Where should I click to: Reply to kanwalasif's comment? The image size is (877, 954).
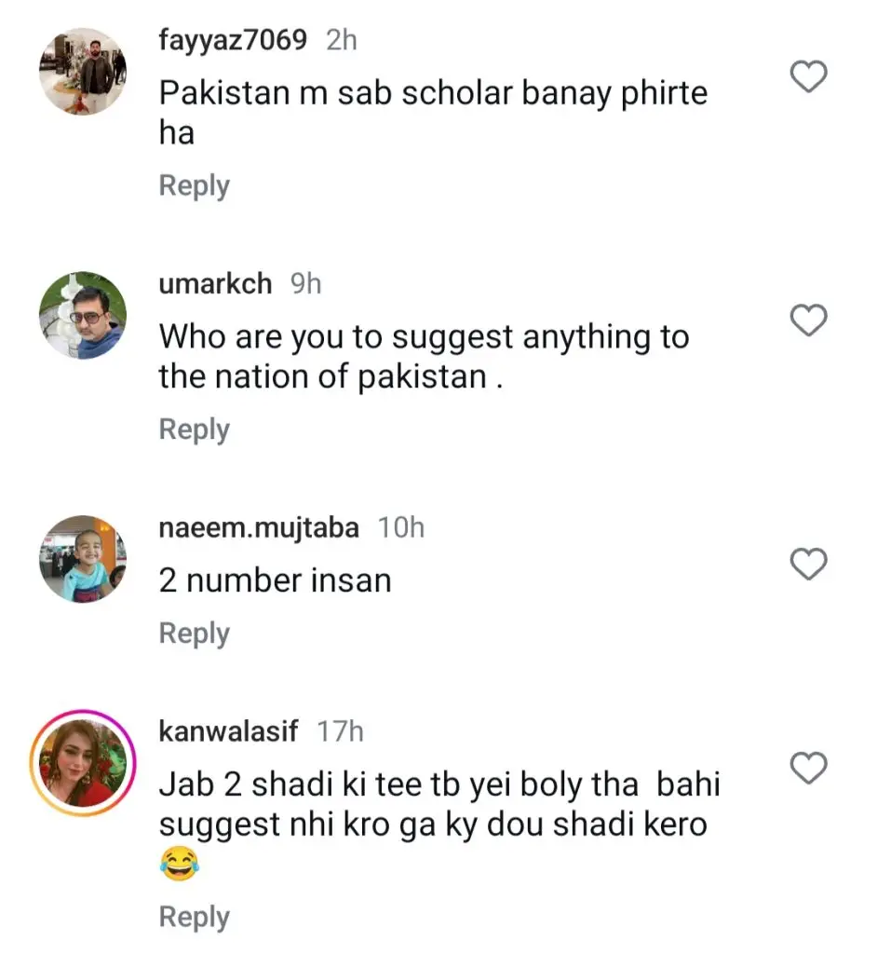click(x=194, y=918)
